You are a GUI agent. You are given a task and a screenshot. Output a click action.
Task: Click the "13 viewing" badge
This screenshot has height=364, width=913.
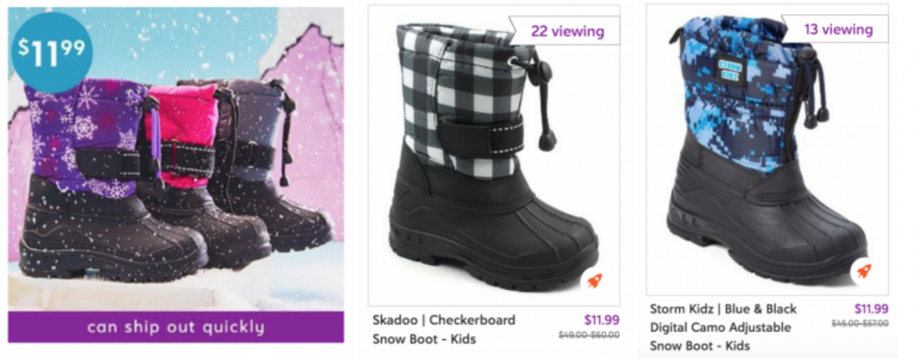click(x=837, y=30)
